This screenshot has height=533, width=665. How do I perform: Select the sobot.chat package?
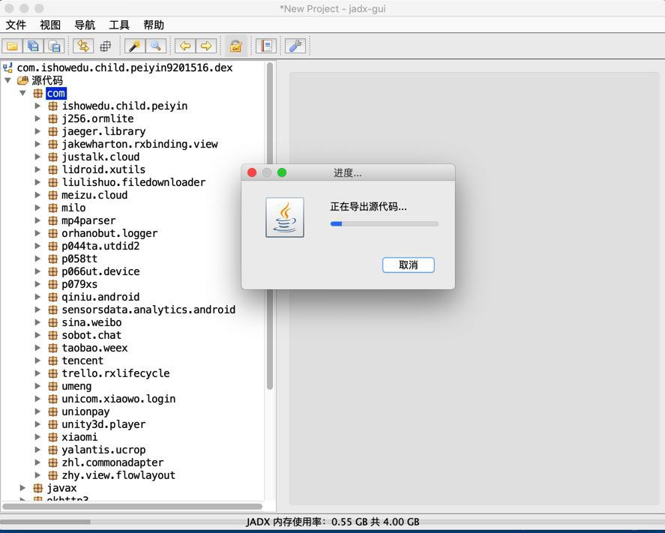91,335
